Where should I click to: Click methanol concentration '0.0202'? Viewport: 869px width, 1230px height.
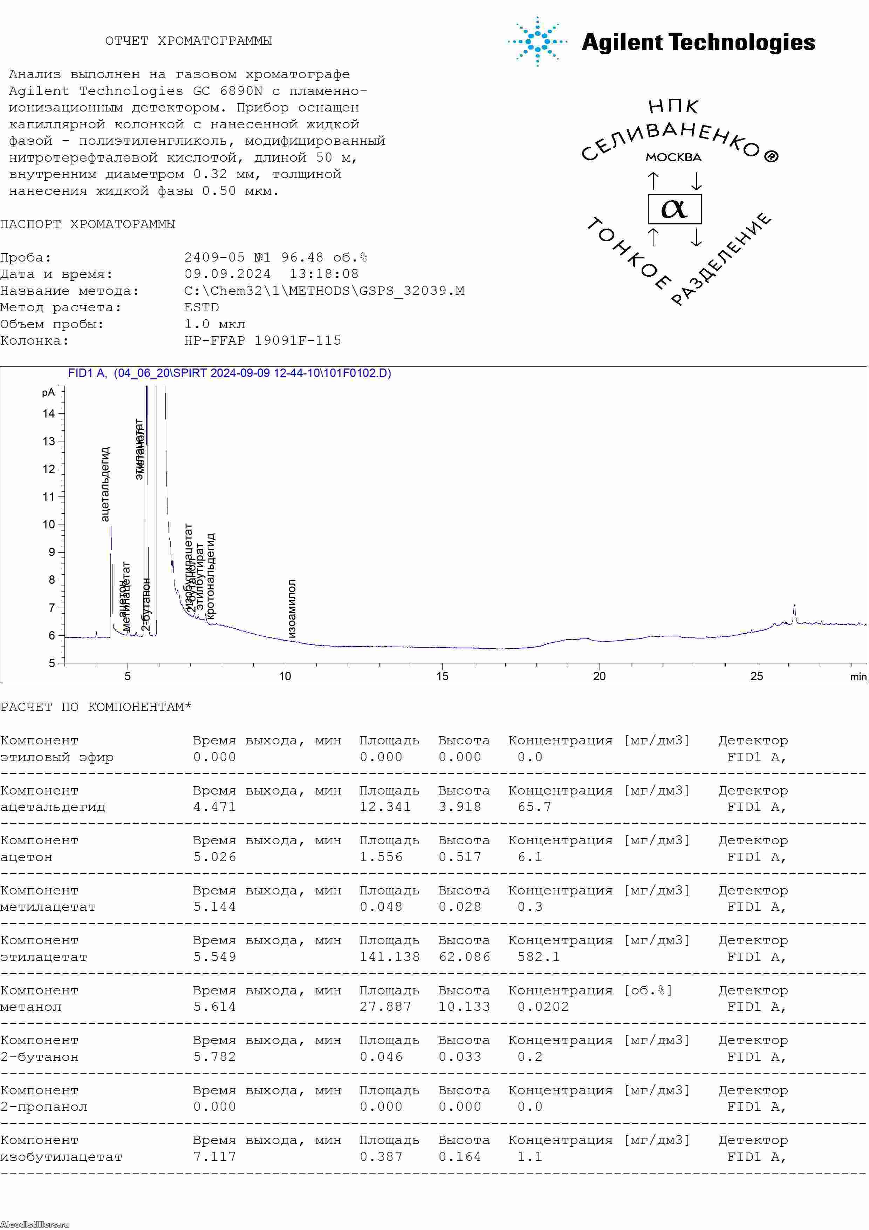543,1007
